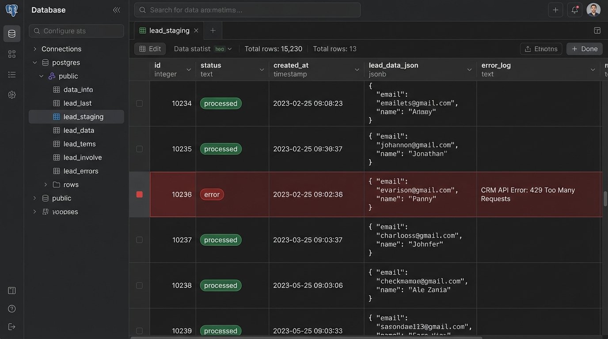608x339 pixels.
Task: Click the Edit button
Action: (150, 49)
